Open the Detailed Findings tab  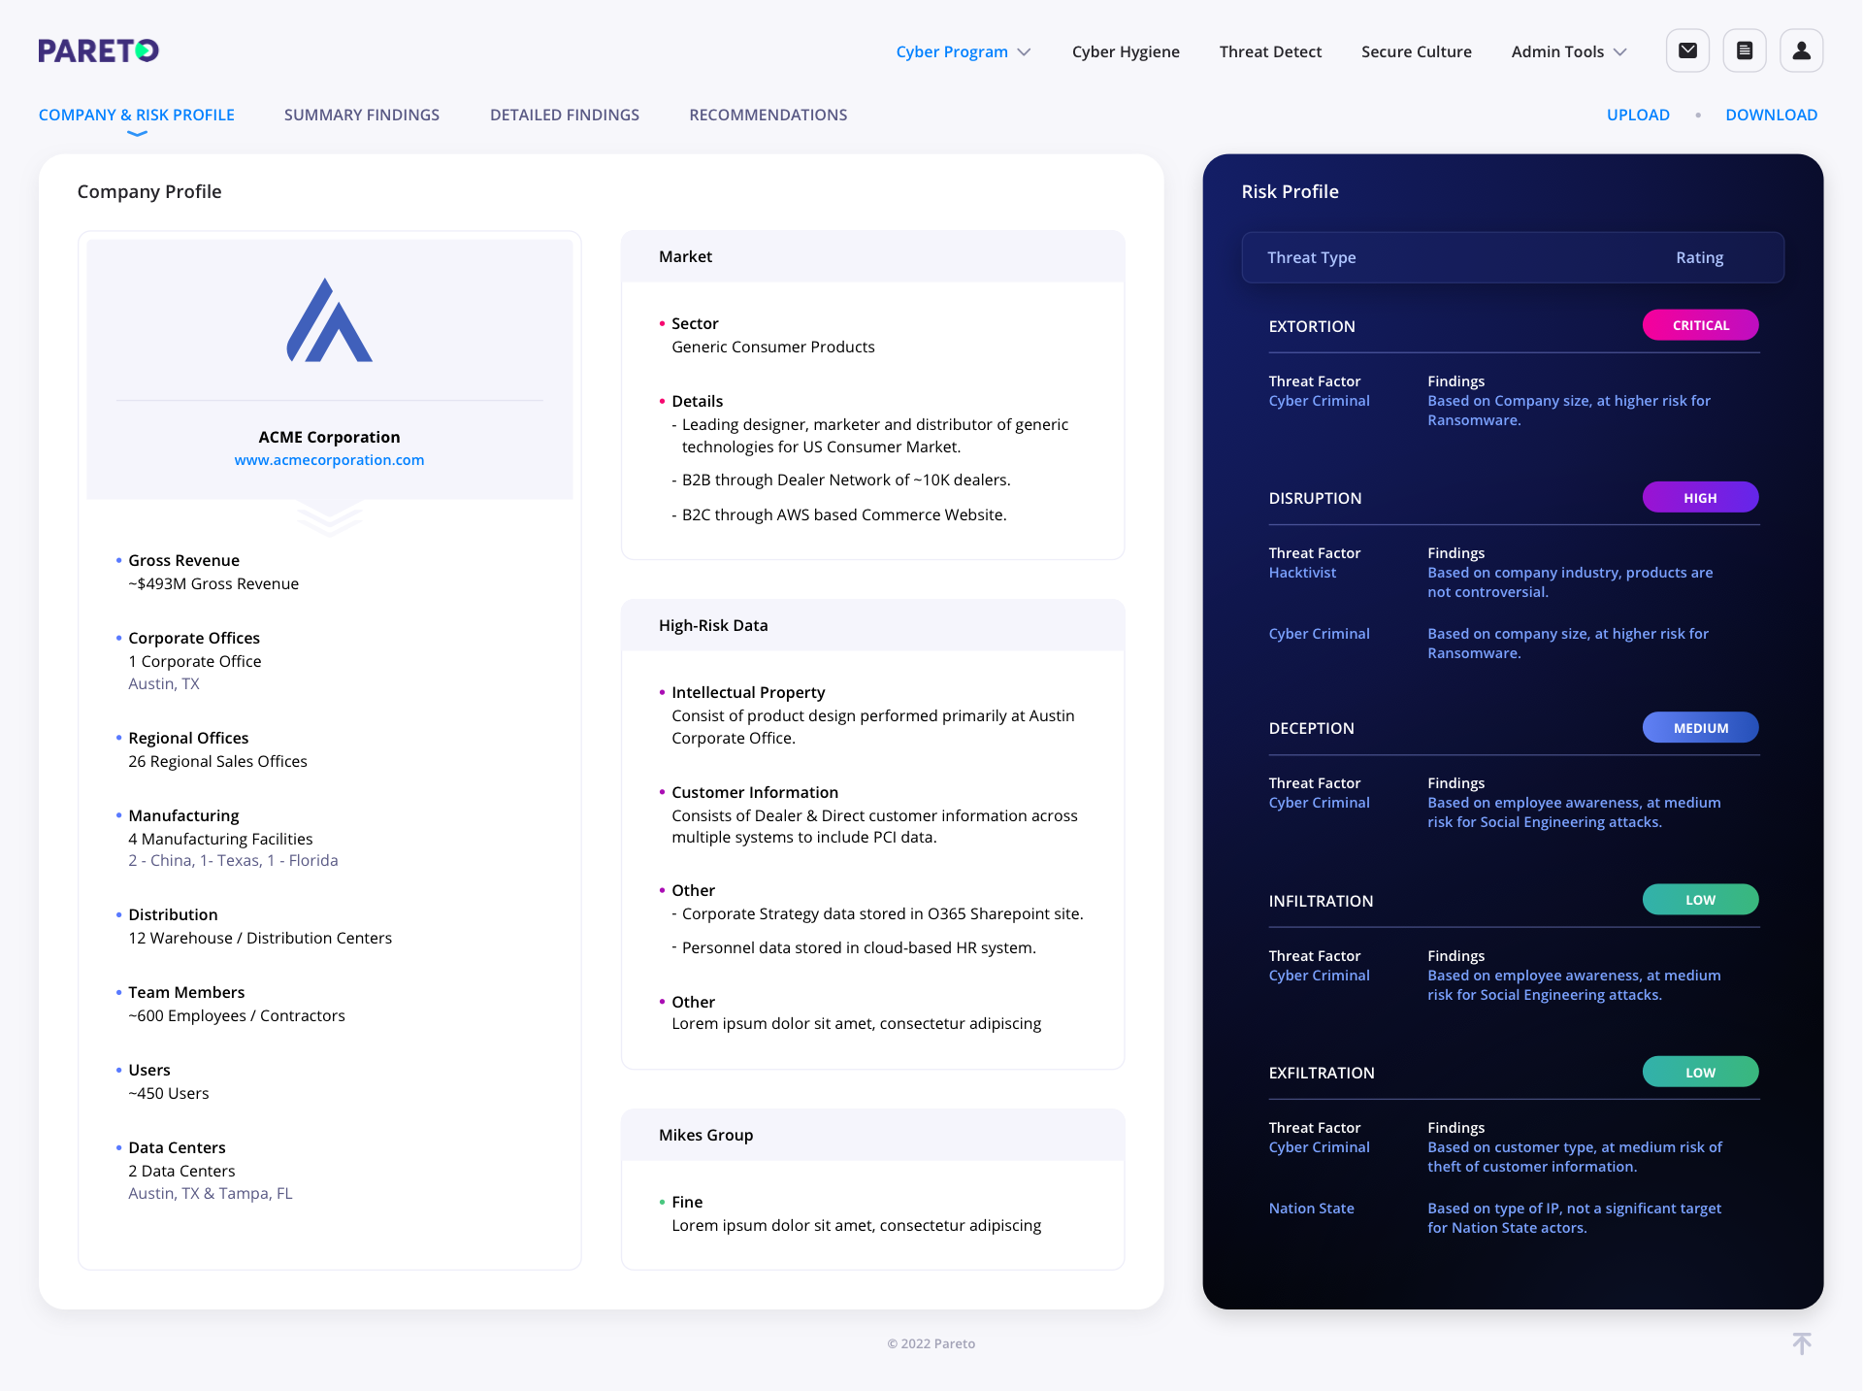tap(565, 115)
